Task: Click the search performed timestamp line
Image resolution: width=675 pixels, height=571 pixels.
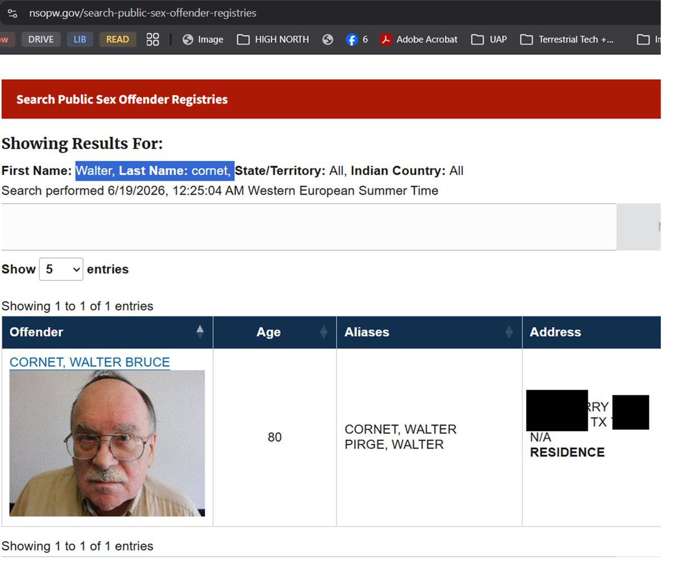Action: click(219, 191)
